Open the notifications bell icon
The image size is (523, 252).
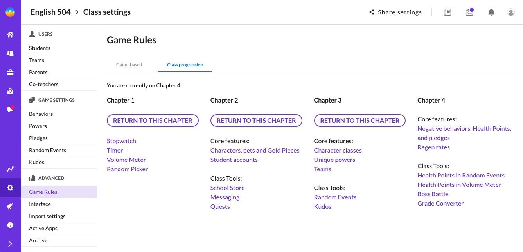[491, 12]
